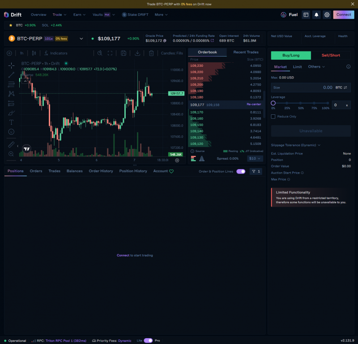The image size is (358, 344).
Task: Select the text annotation tool
Action: click(x=11, y=122)
